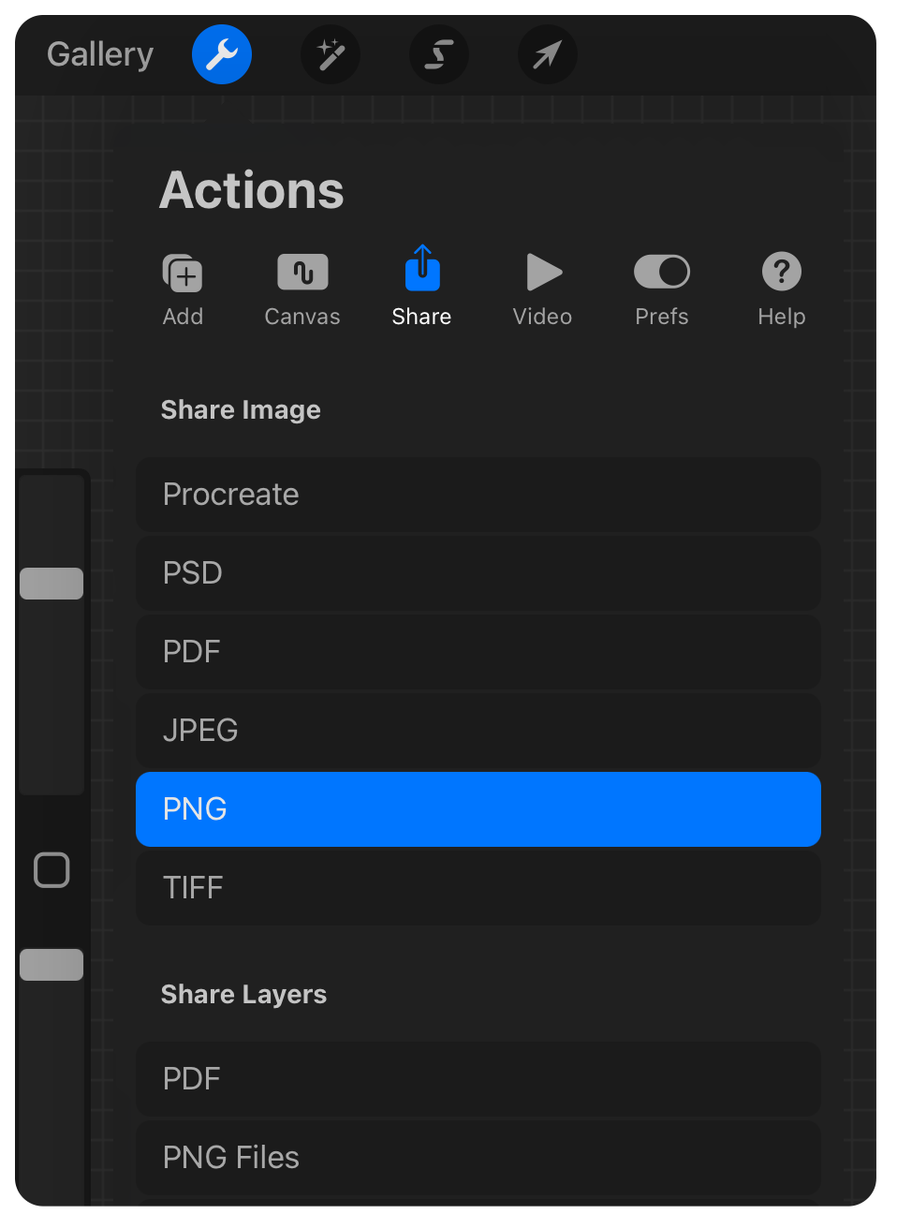897x1229 pixels.
Task: Share layers as PDF
Action: (x=478, y=1079)
